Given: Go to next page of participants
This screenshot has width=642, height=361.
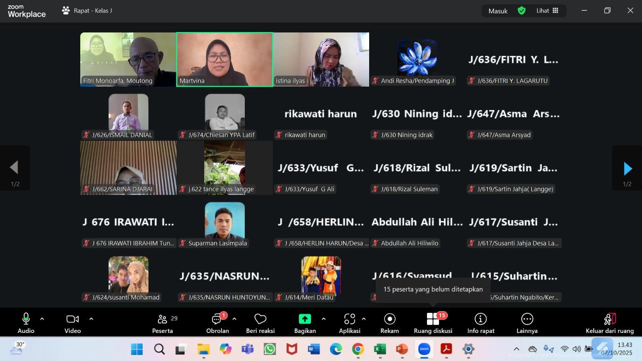Looking at the screenshot, I should pos(628,169).
